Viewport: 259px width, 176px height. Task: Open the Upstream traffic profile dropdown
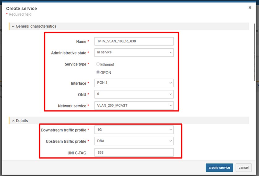tap(134, 141)
